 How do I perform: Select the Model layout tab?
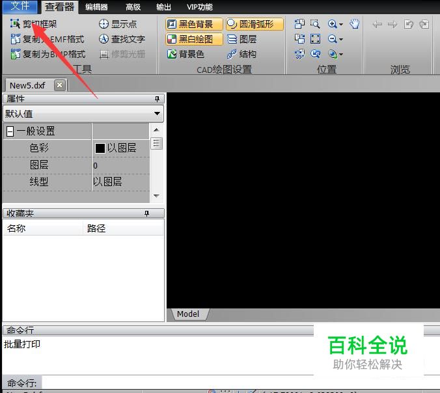tap(188, 314)
